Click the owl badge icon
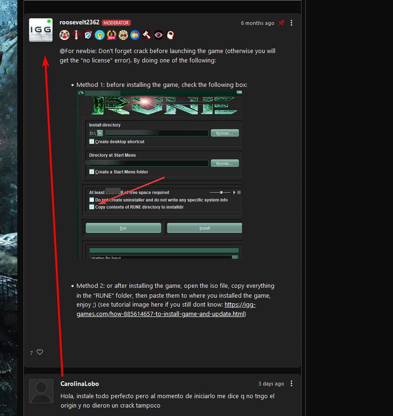The height and width of the screenshot is (416, 393). point(135,35)
